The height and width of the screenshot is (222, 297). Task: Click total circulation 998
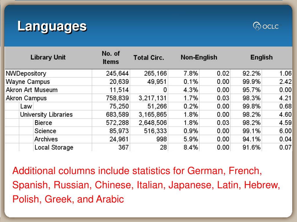pos(162,139)
